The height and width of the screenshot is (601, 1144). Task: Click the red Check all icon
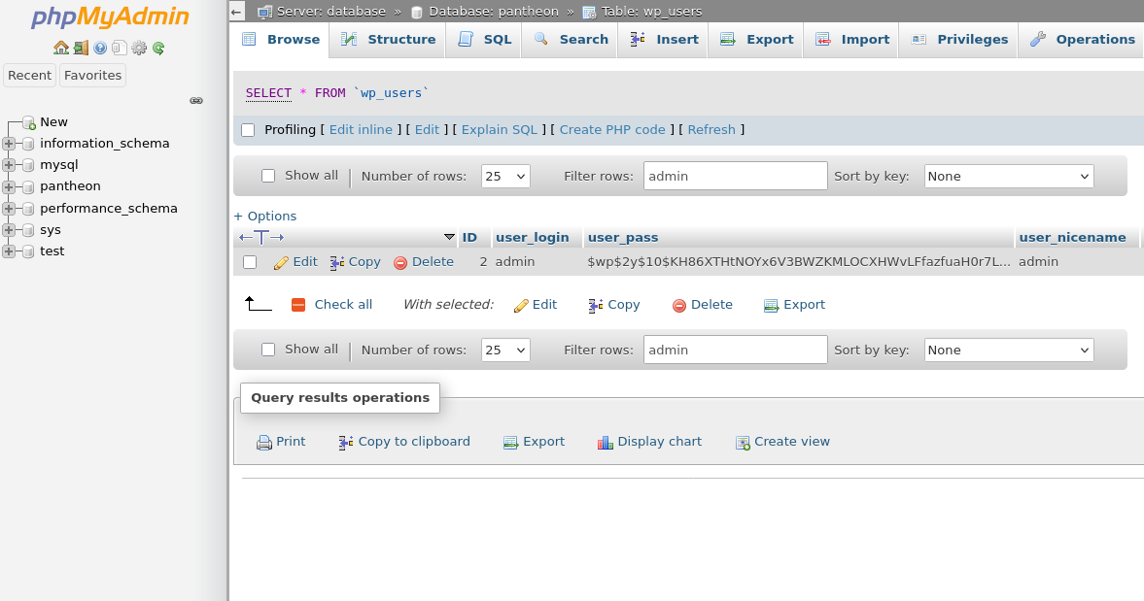tap(298, 305)
